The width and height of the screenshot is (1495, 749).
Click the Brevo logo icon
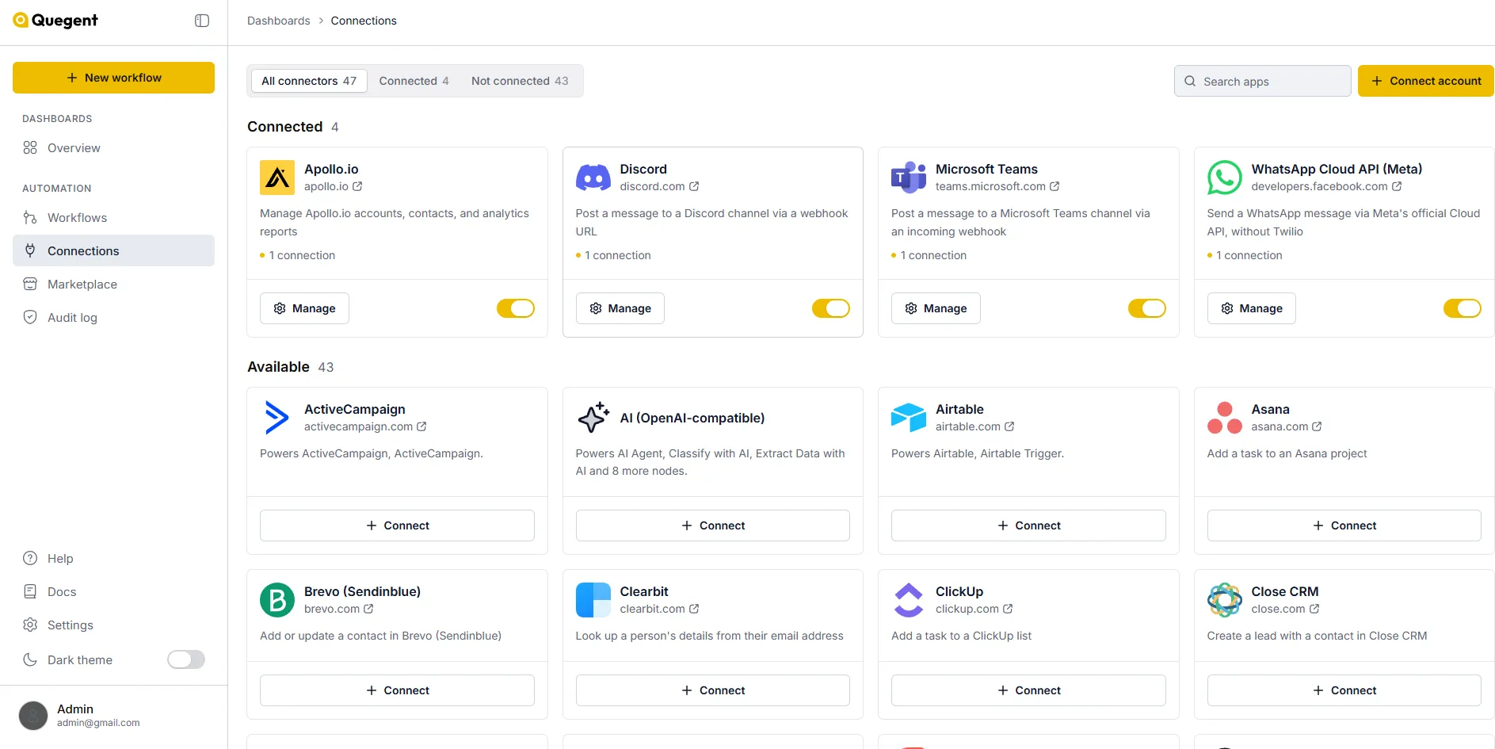click(x=277, y=600)
